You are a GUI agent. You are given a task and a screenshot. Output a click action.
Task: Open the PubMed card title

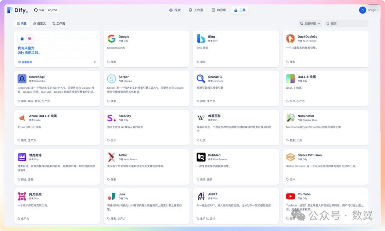click(214, 155)
